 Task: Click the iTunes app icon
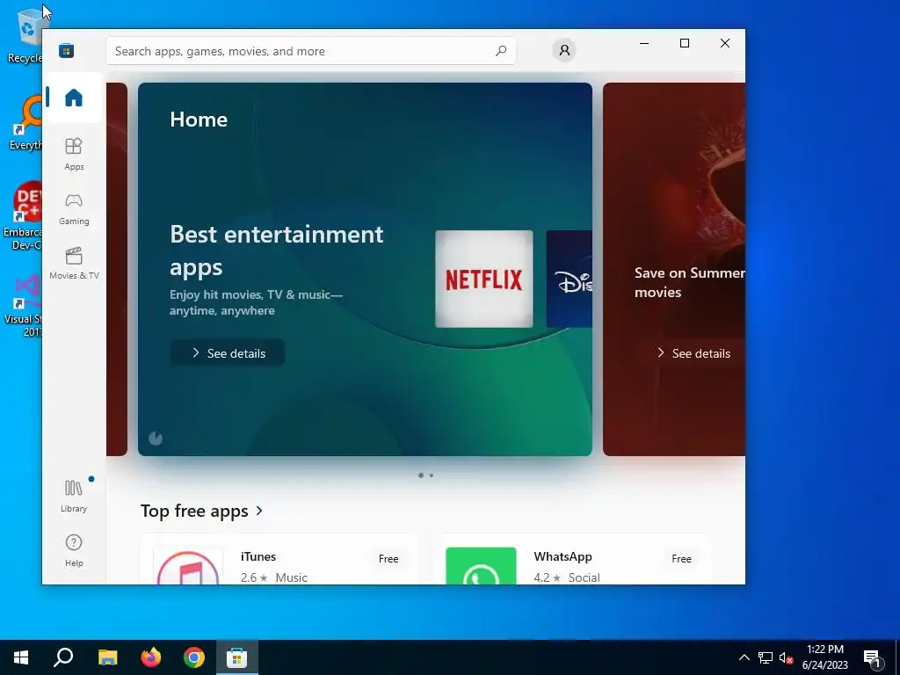point(188,566)
